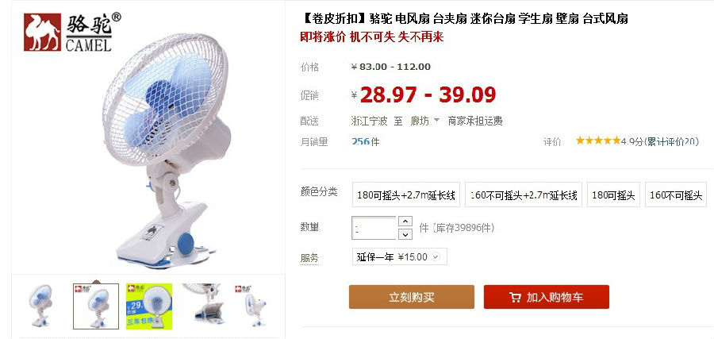Screen dimensions: 714x339
Task: Click the 立刻购买 button
Action: [x=412, y=297]
